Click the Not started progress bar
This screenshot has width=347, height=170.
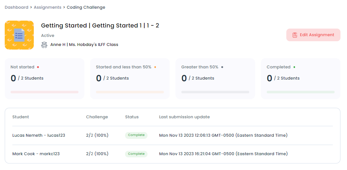coord(44,92)
